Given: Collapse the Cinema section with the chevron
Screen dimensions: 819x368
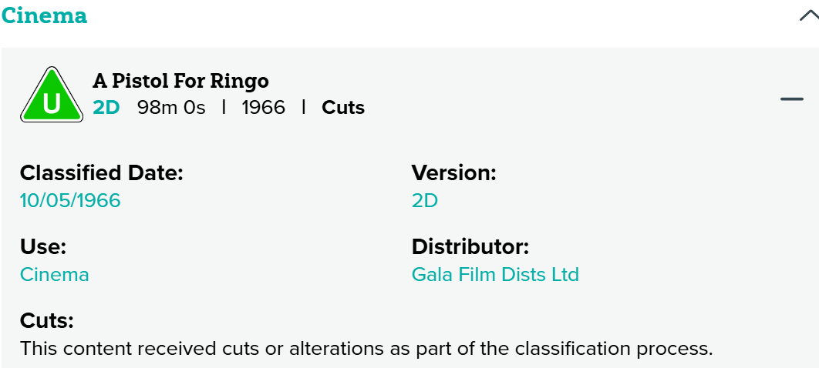Looking at the screenshot, I should 809,16.
